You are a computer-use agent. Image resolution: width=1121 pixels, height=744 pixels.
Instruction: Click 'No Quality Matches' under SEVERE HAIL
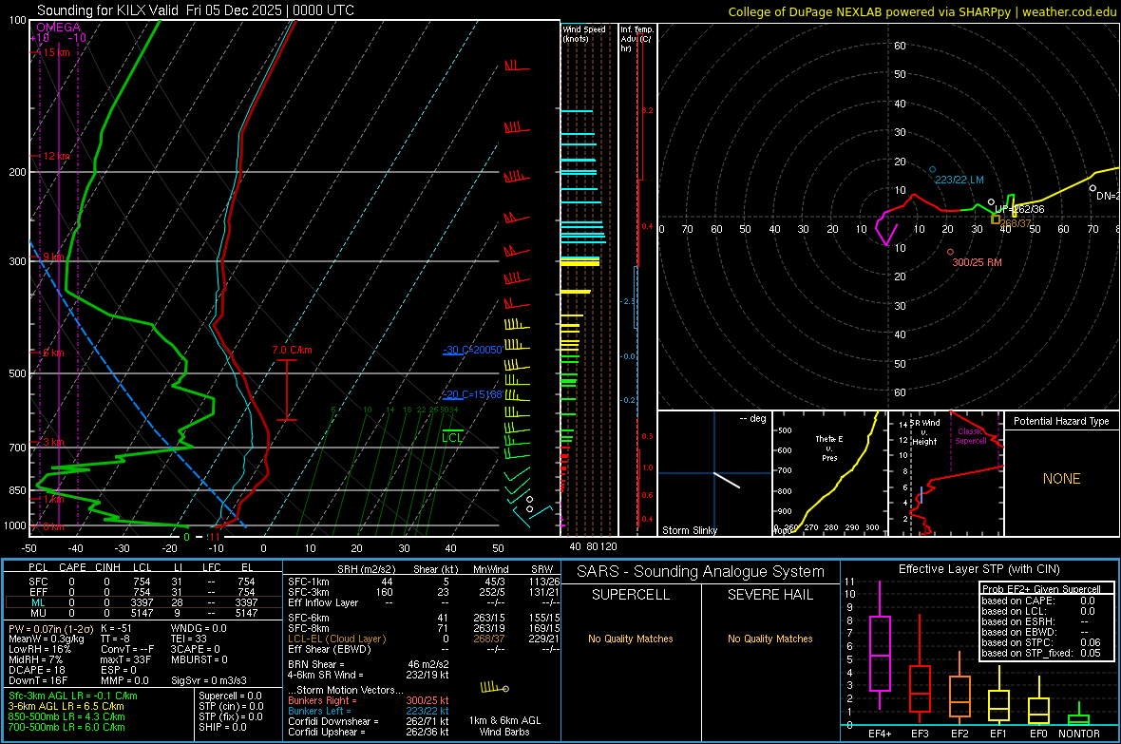pos(769,639)
